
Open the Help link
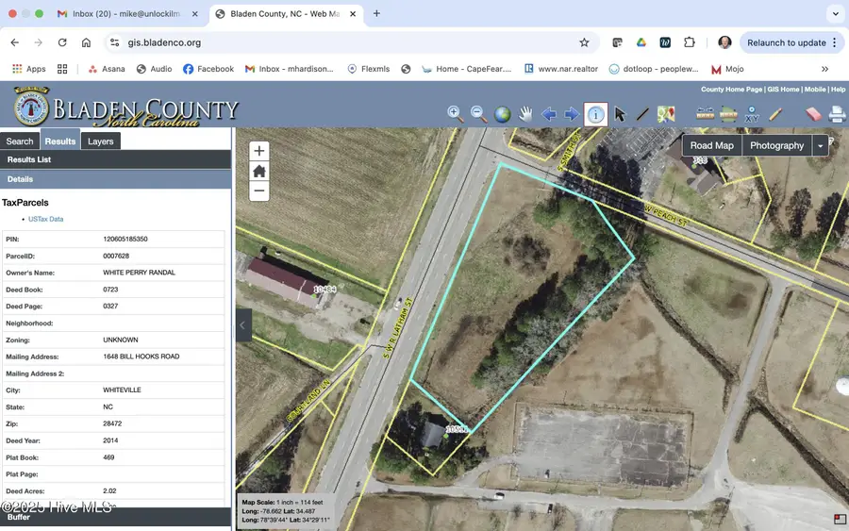point(839,90)
